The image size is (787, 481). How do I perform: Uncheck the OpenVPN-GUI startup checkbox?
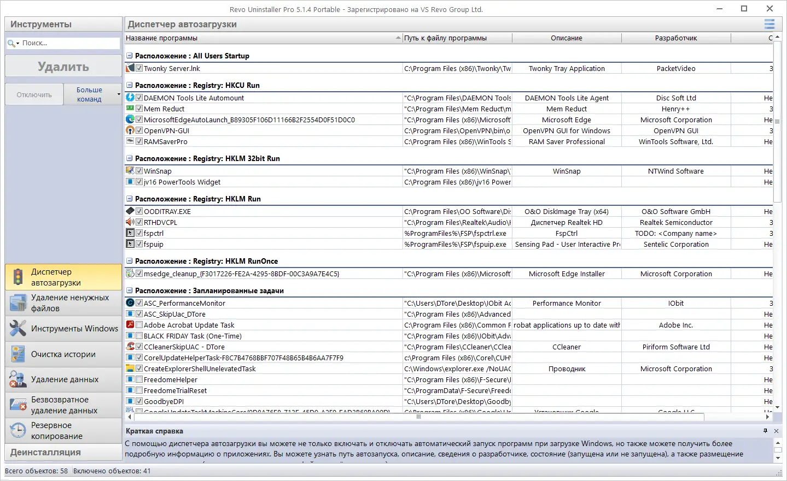(139, 130)
